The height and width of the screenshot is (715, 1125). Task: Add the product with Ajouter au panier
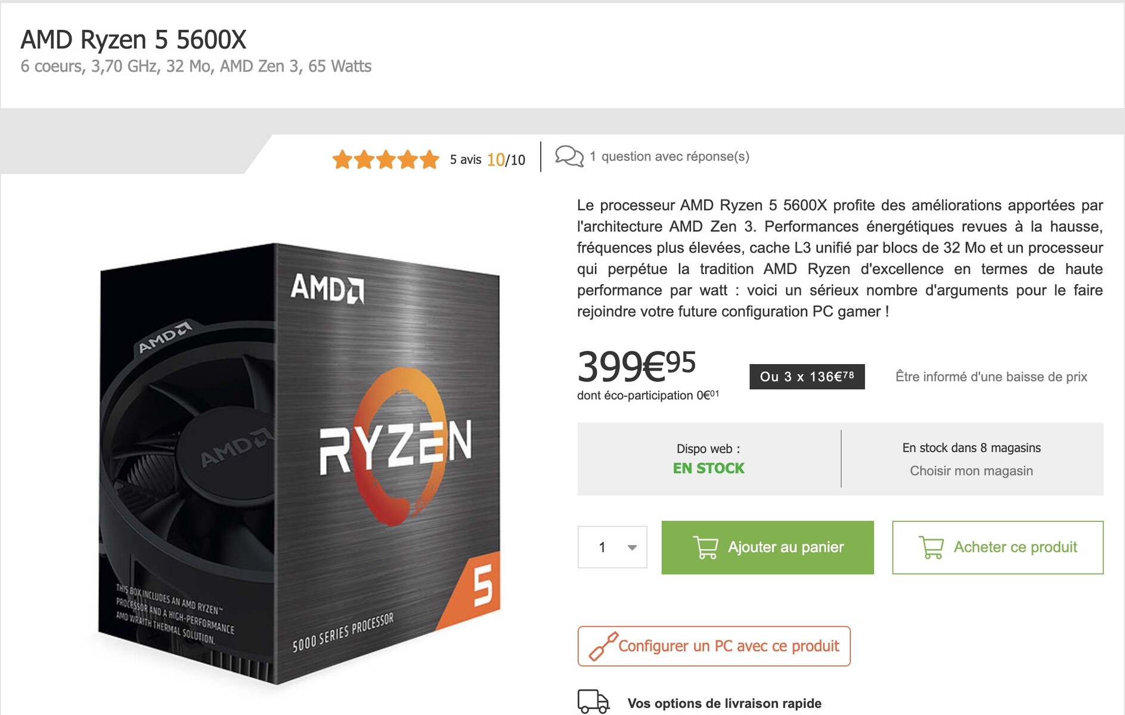[x=768, y=548]
